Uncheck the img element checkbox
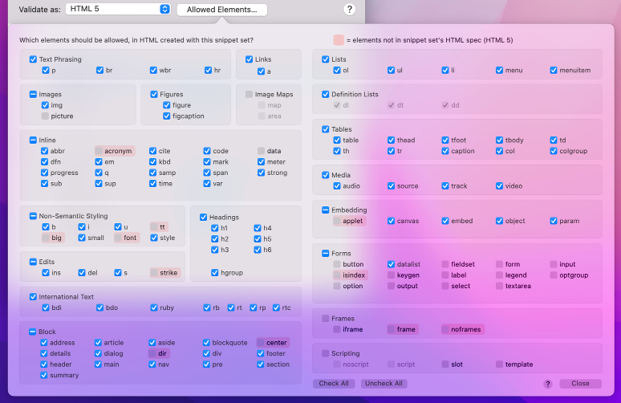The height and width of the screenshot is (403, 621). click(45, 105)
